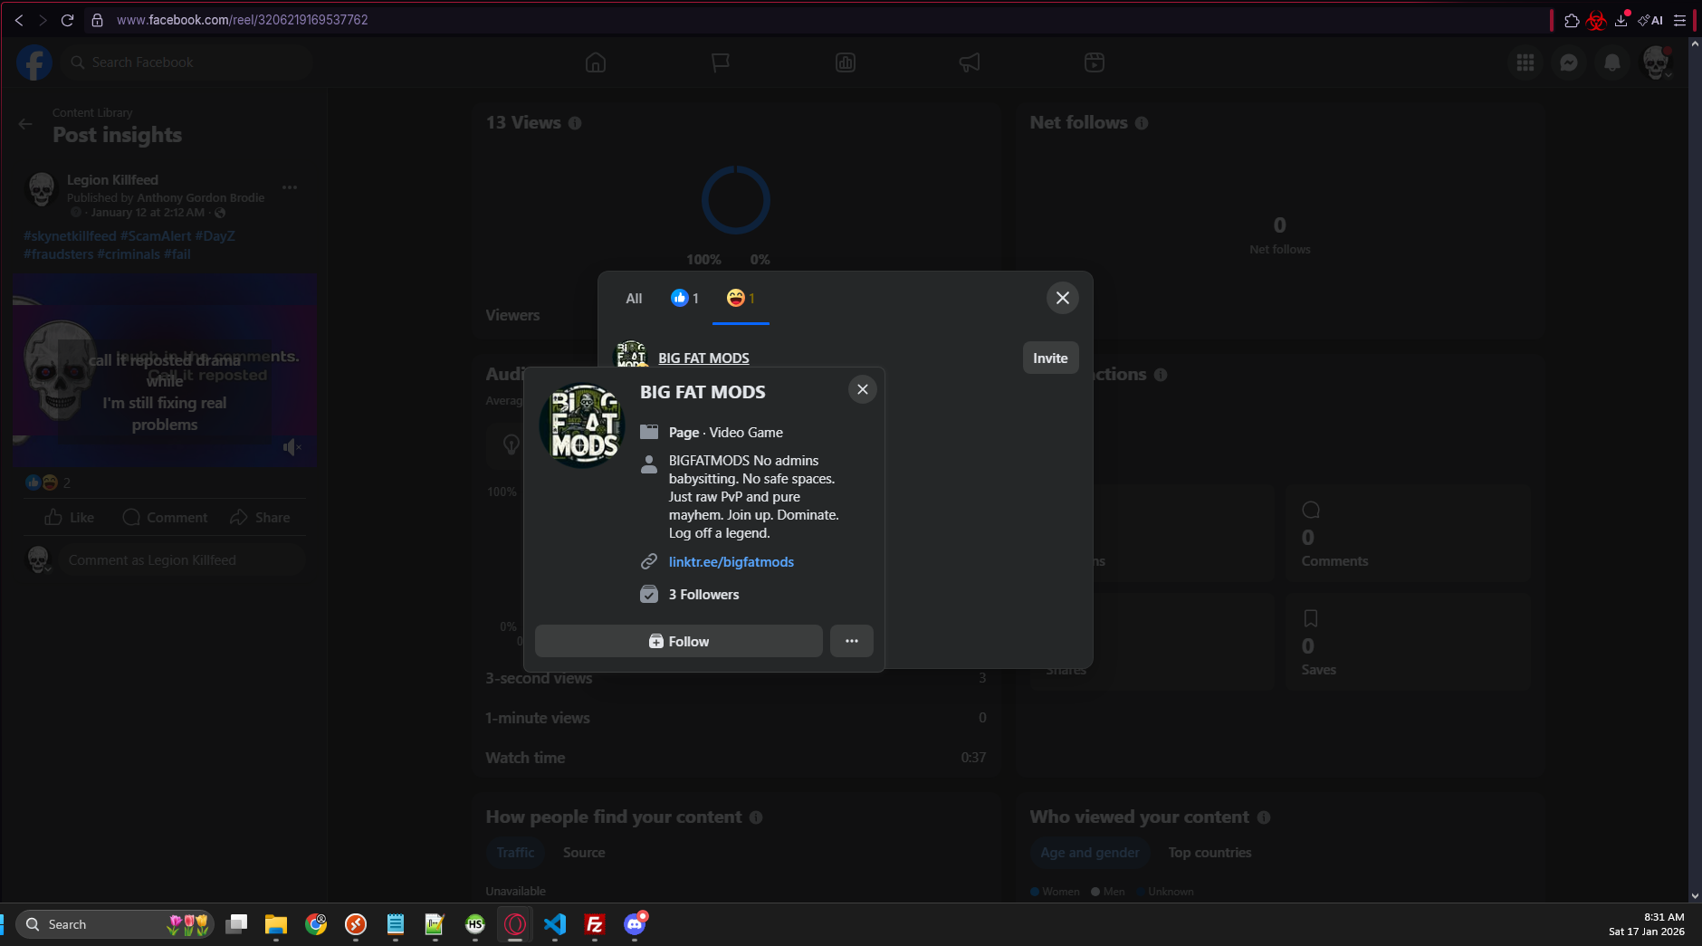Click the Legion Killfeed page name
The height and width of the screenshot is (946, 1702).
click(112, 180)
